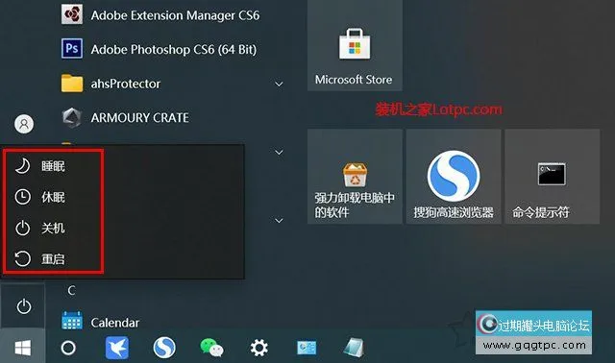Open Settings gear on the taskbar
This screenshot has height=363, width=615.
258,348
